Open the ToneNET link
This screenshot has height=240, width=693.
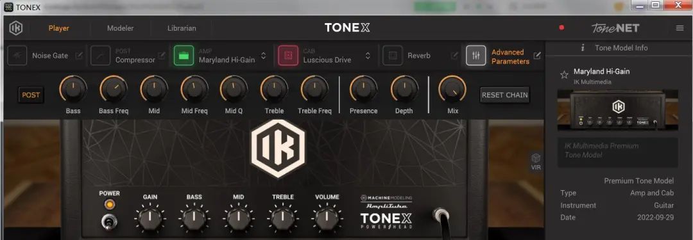tap(615, 28)
